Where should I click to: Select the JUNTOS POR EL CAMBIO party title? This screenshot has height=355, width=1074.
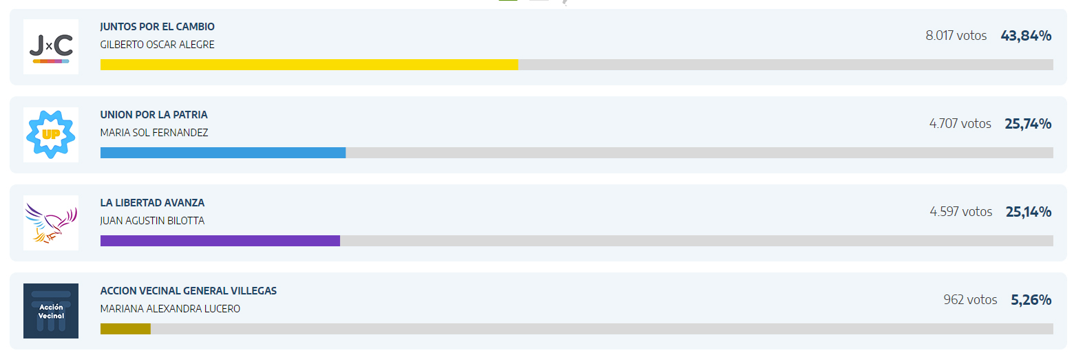(158, 27)
